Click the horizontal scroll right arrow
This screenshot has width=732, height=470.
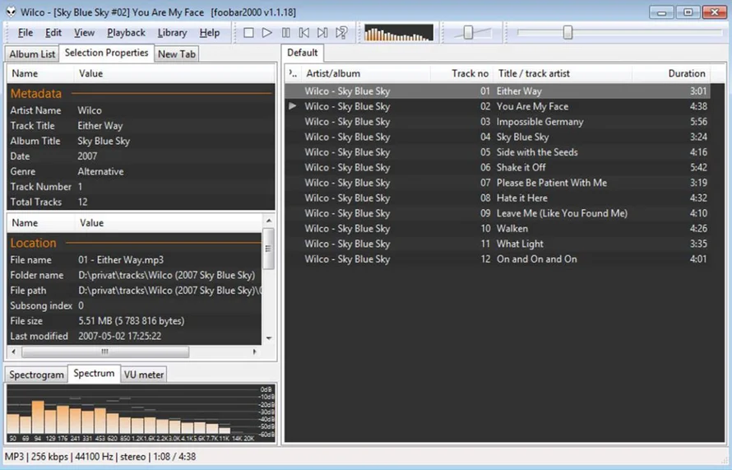pyautogui.click(x=255, y=351)
